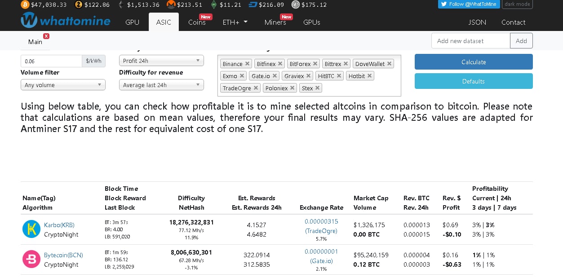
Task: Click the electricity cost 0.06 field
Action: pos(51,61)
